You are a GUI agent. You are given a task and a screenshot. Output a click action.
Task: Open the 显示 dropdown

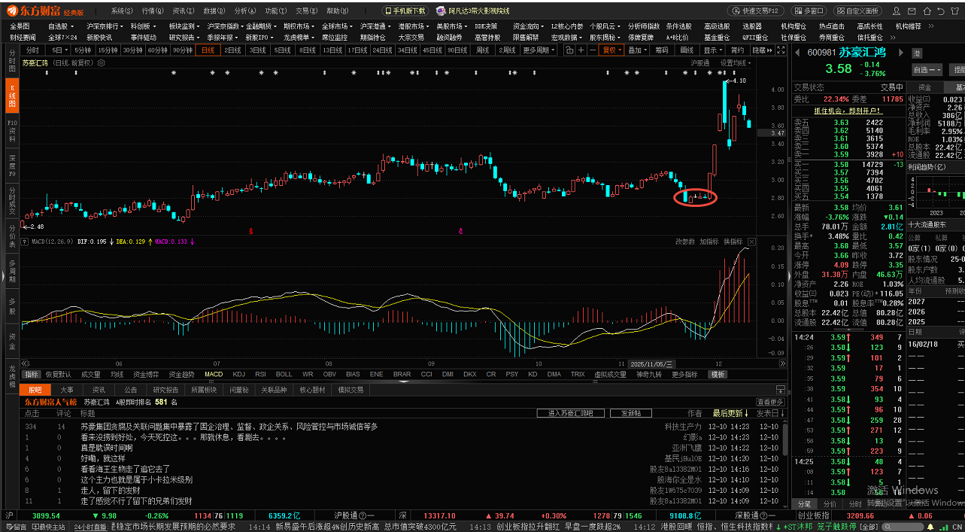712,50
